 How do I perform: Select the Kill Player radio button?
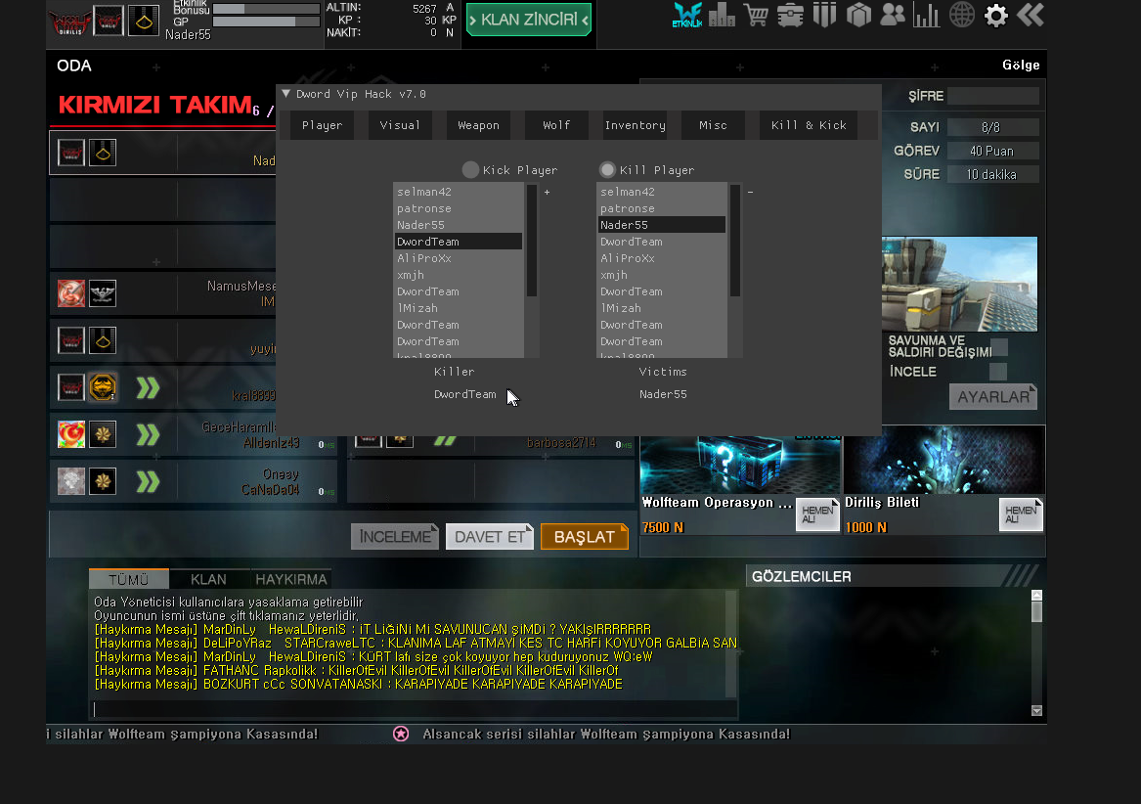tap(607, 169)
